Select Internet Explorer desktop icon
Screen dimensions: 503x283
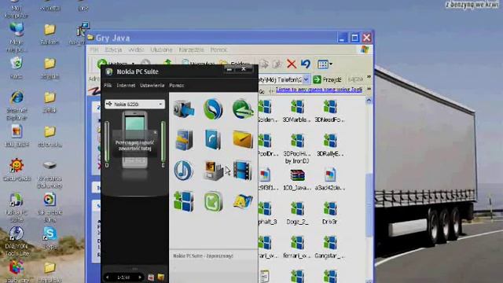(17, 105)
